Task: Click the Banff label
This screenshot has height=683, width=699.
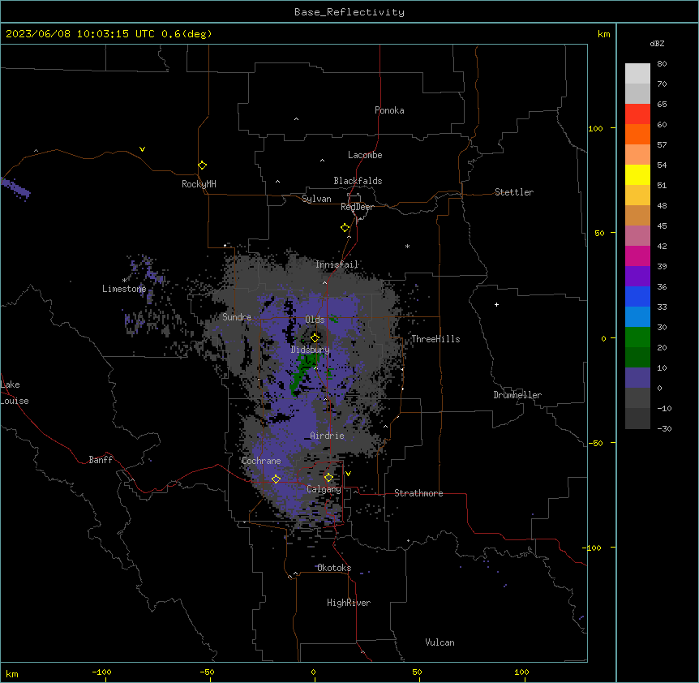Action: tap(101, 460)
